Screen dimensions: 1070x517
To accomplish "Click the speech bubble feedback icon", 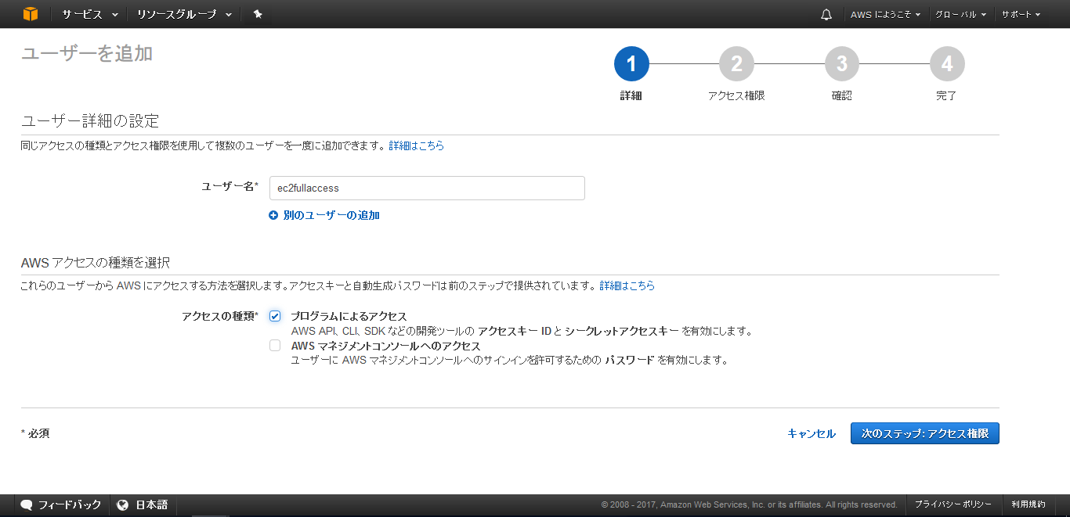I will pyautogui.click(x=27, y=504).
